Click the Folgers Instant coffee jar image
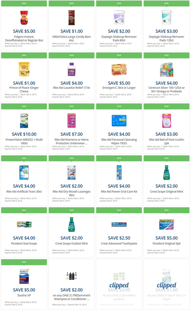 (24, 17)
